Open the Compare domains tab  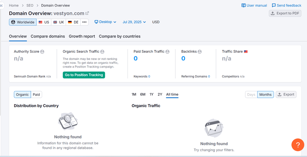(x=48, y=36)
